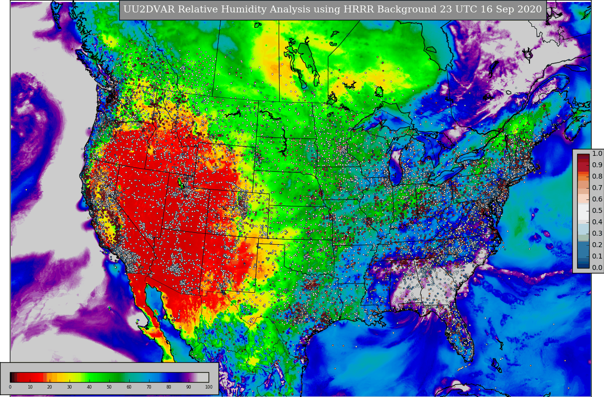Click the map title "UU2DVAR Relative Humidity Analysis" banner
Viewport: 604px width, 397px height.
click(x=333, y=10)
